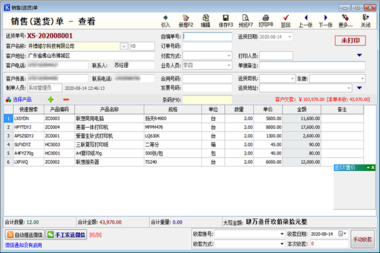Click amount cell 17,600.00
The image size is (380, 253).
301,127
